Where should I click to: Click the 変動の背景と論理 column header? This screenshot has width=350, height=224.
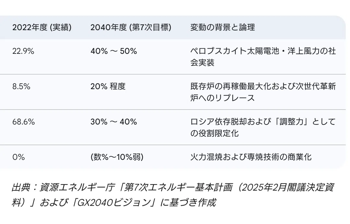223,28
